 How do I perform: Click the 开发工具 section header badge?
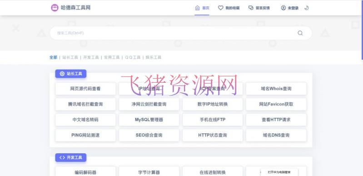[70, 157]
